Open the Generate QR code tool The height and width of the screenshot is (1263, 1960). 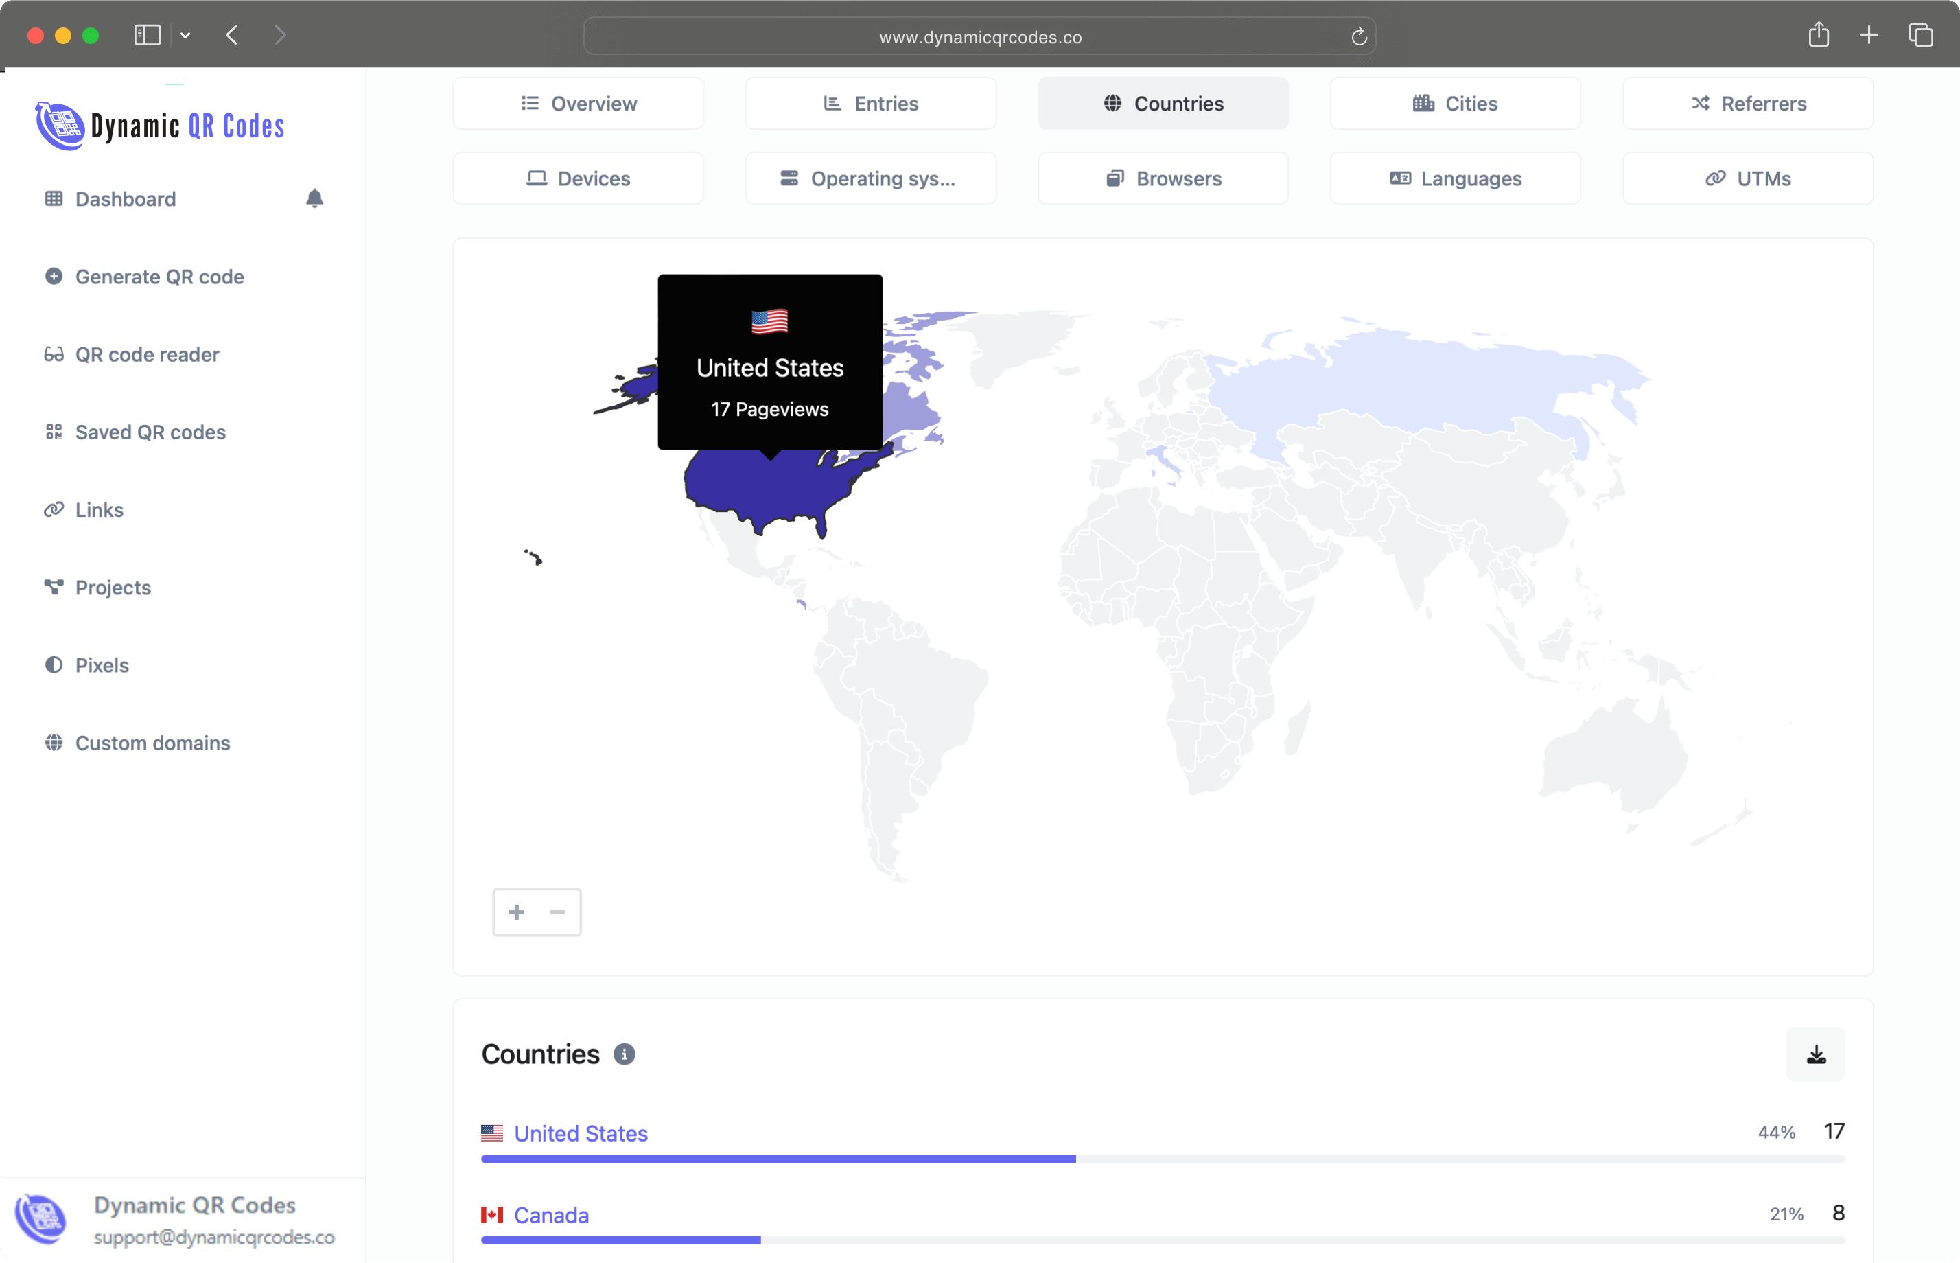(160, 277)
